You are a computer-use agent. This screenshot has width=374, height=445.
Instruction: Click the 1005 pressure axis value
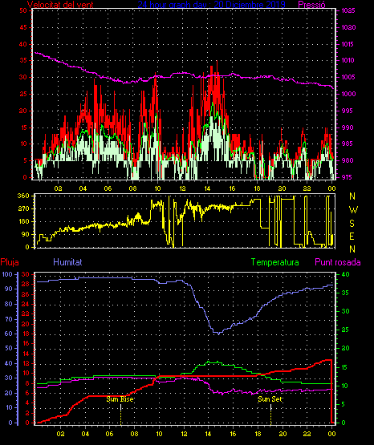tap(348, 77)
